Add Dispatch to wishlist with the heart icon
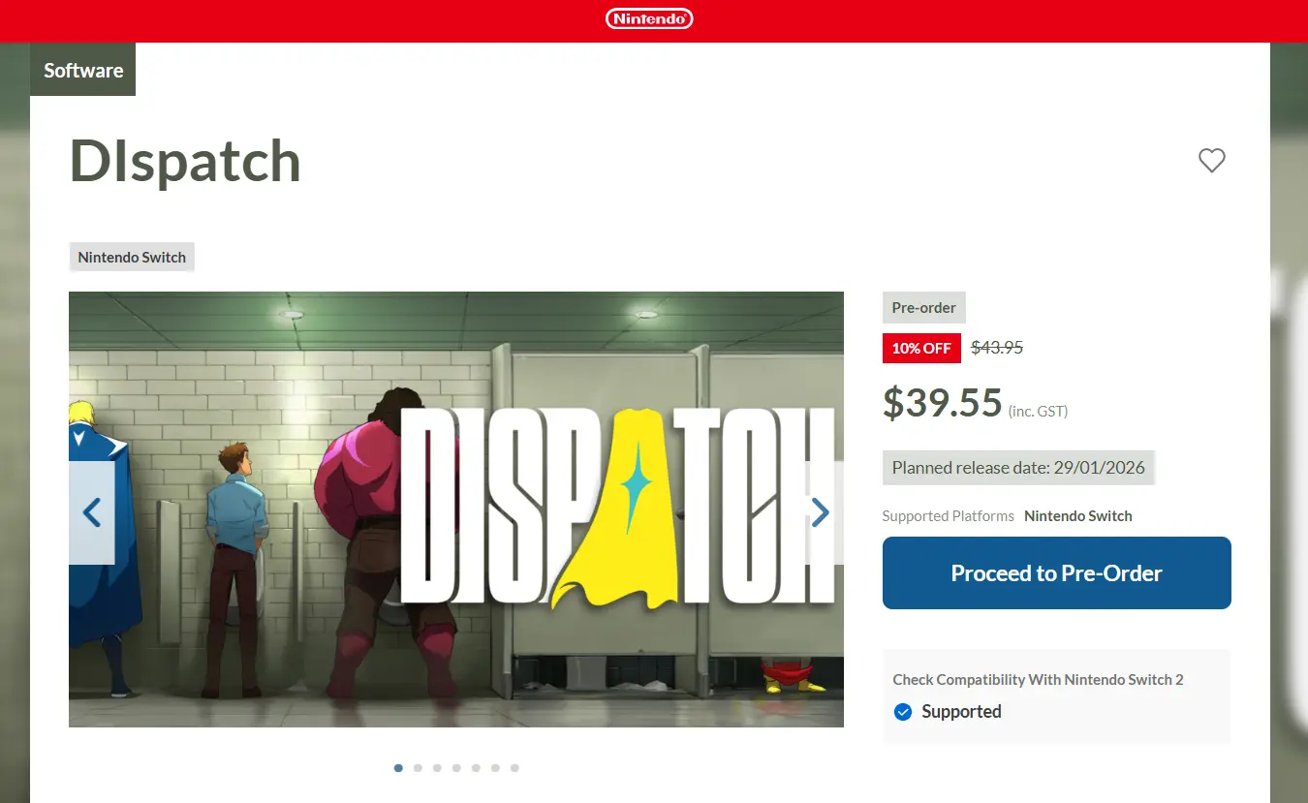The height and width of the screenshot is (803, 1308). [x=1211, y=160]
